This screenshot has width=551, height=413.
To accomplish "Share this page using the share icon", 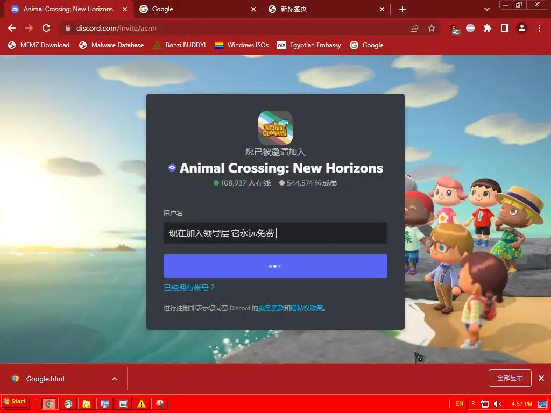I will coord(414,28).
